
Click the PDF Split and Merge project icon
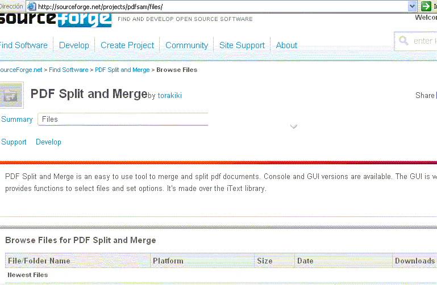tap(11, 95)
